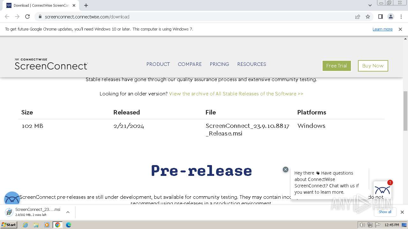
Task: Download ScreenConnect_23.9.10.8817_Release.msi file
Action: click(x=247, y=129)
